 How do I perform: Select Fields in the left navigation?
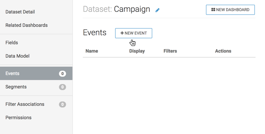[12, 43]
